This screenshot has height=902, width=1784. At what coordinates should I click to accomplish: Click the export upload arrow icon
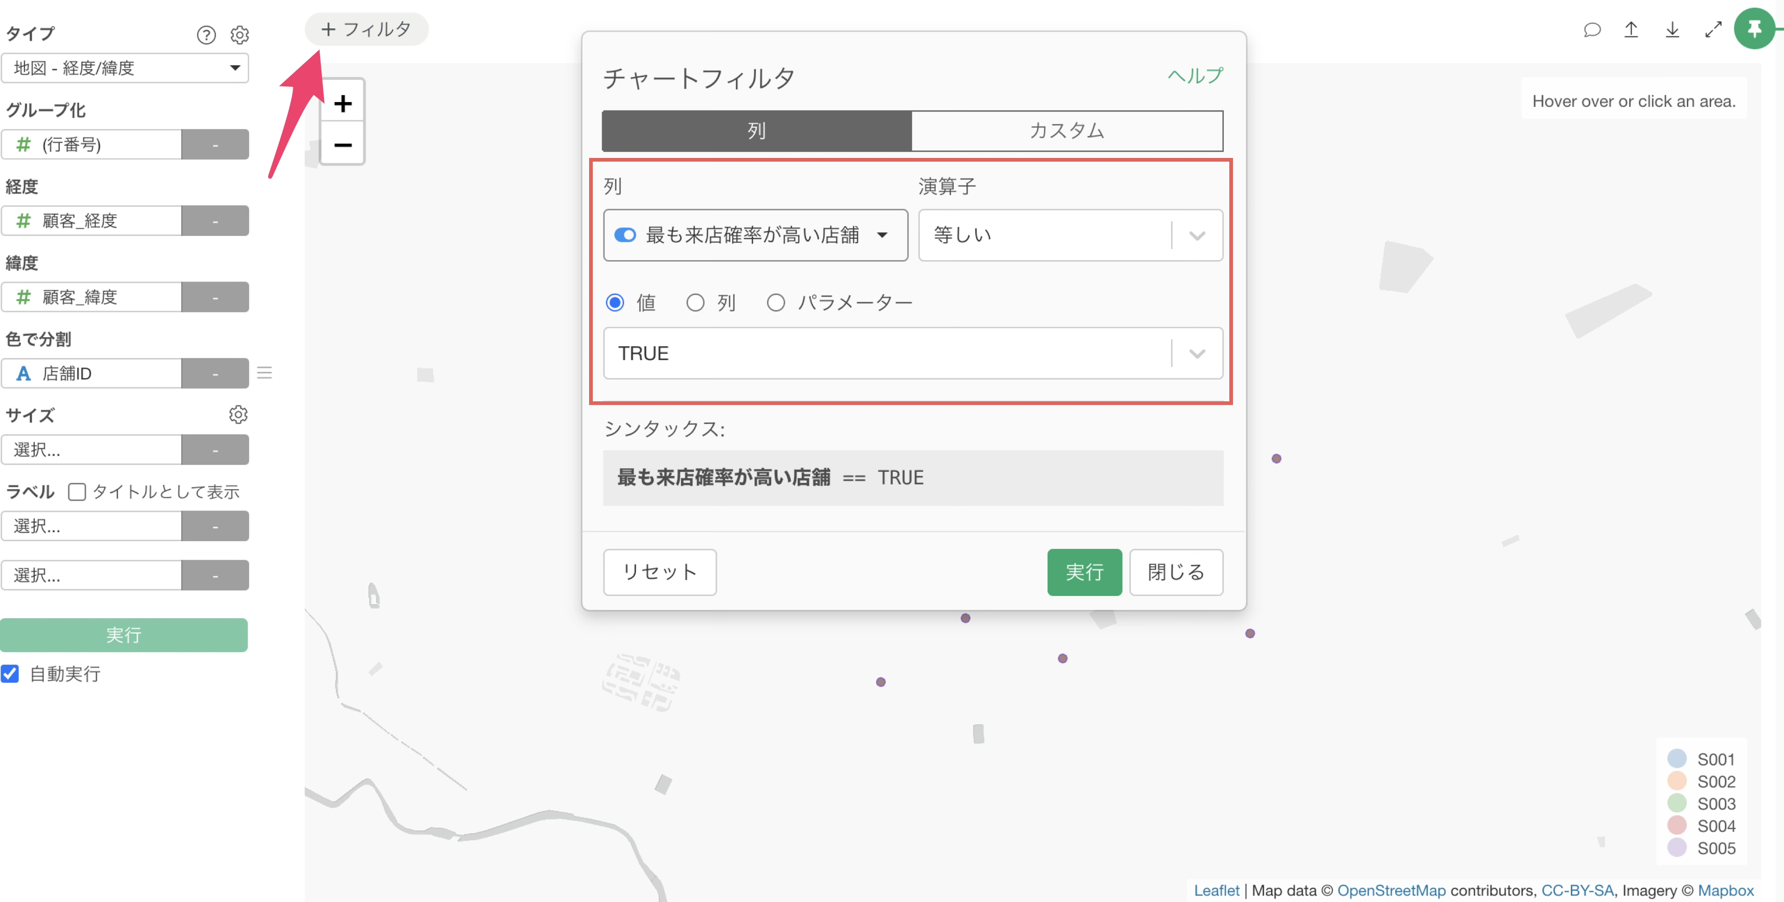pyautogui.click(x=1631, y=30)
